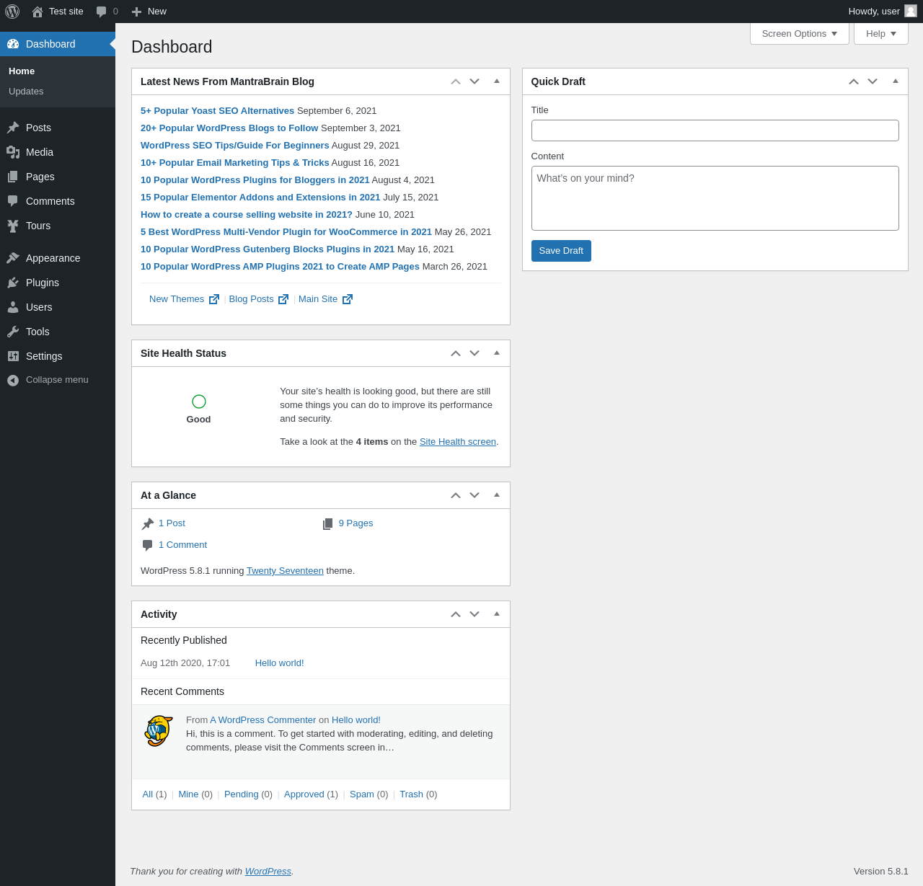Screen dimensions: 923x886
Task: Click the user avatar next to Howdy
Action: [911, 11]
